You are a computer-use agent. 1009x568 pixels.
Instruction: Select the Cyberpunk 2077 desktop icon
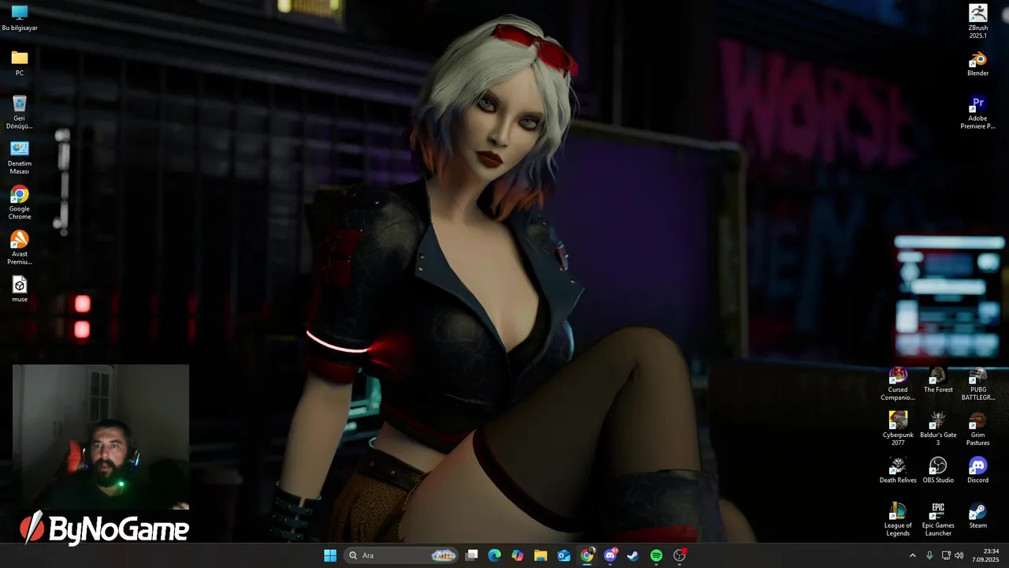pos(898,429)
